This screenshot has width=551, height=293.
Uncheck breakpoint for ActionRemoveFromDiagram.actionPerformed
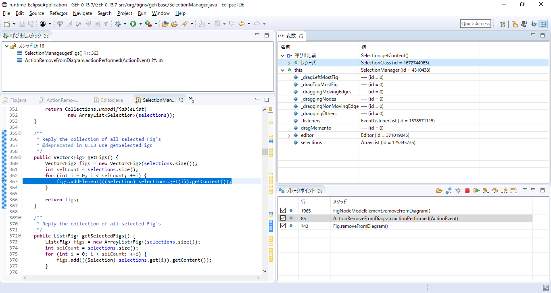point(283,218)
